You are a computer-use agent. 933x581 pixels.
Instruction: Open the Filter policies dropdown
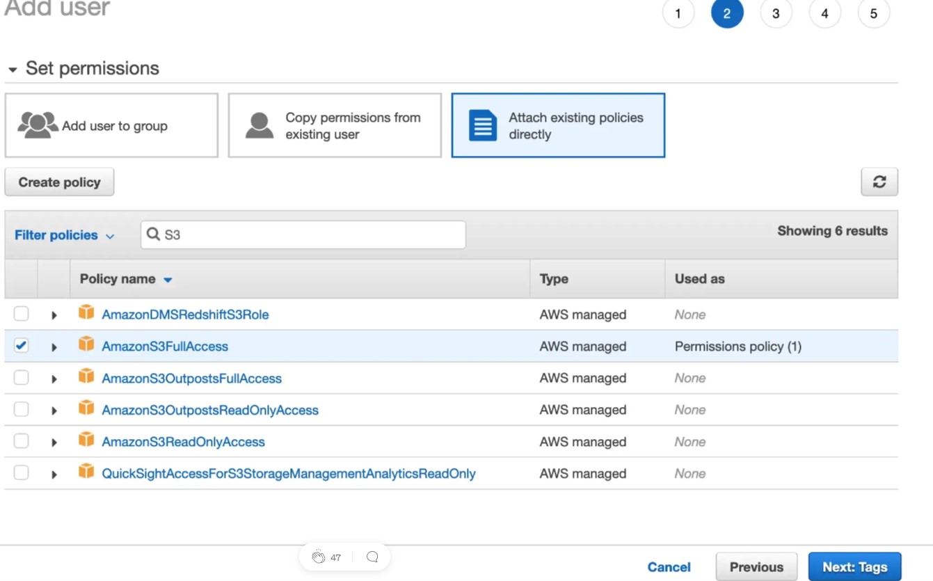[64, 235]
